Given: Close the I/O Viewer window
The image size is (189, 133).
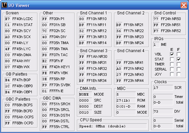Looking at the screenshot, I should point(184,5).
